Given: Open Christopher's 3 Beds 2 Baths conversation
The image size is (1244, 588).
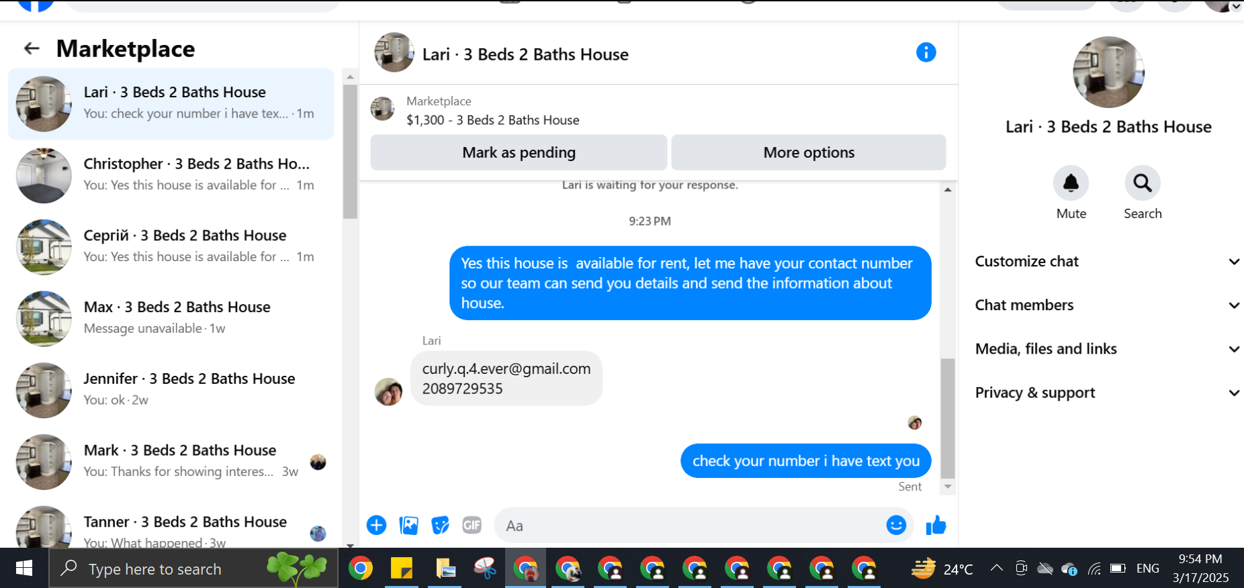Looking at the screenshot, I should [171, 175].
